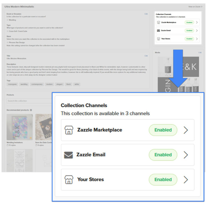
Task: Focus the Search this collection field
Action: [x=29, y=101]
